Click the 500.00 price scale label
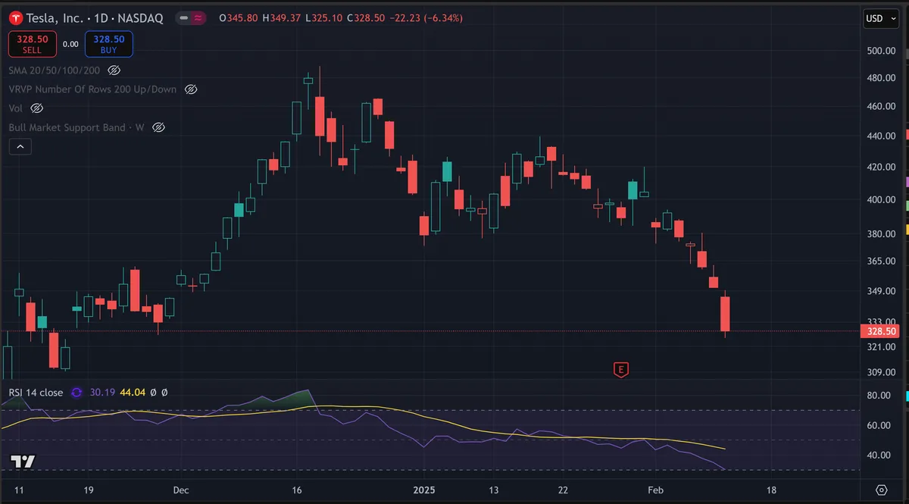This screenshot has width=909, height=504. pos(882,52)
